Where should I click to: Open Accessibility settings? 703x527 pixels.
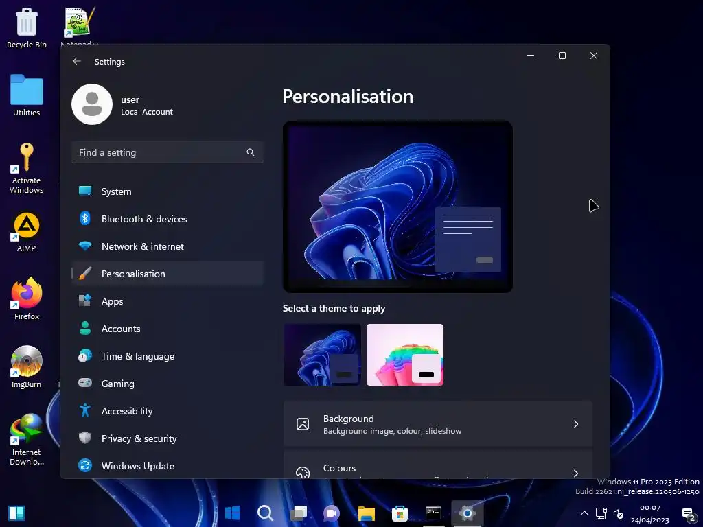(x=168, y=411)
